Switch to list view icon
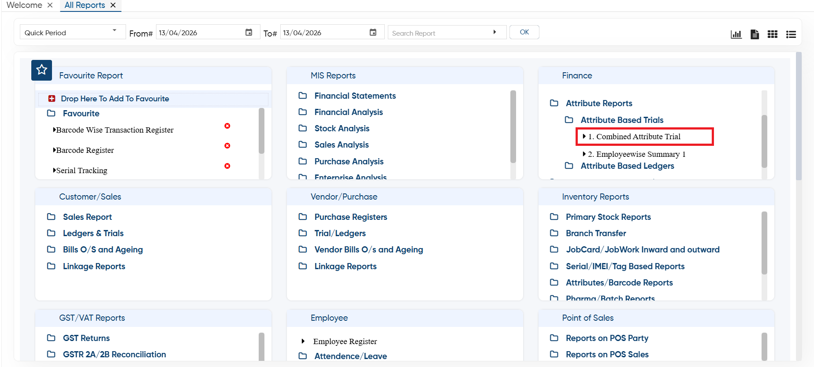This screenshot has width=814, height=367. [x=791, y=34]
